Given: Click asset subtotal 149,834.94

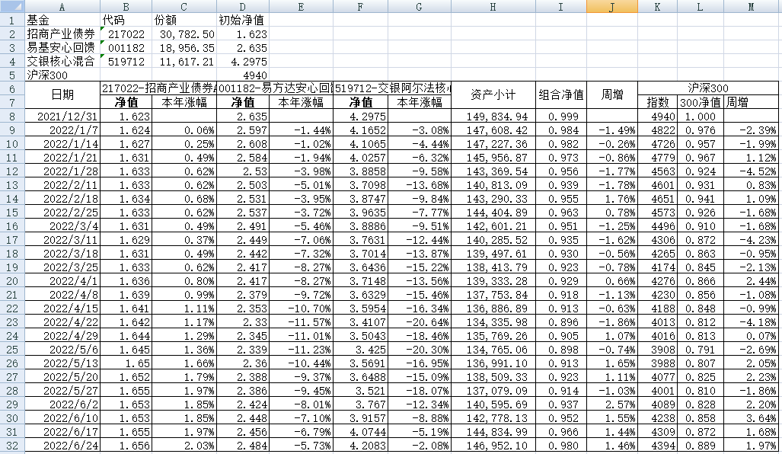Looking at the screenshot, I should (x=493, y=117).
